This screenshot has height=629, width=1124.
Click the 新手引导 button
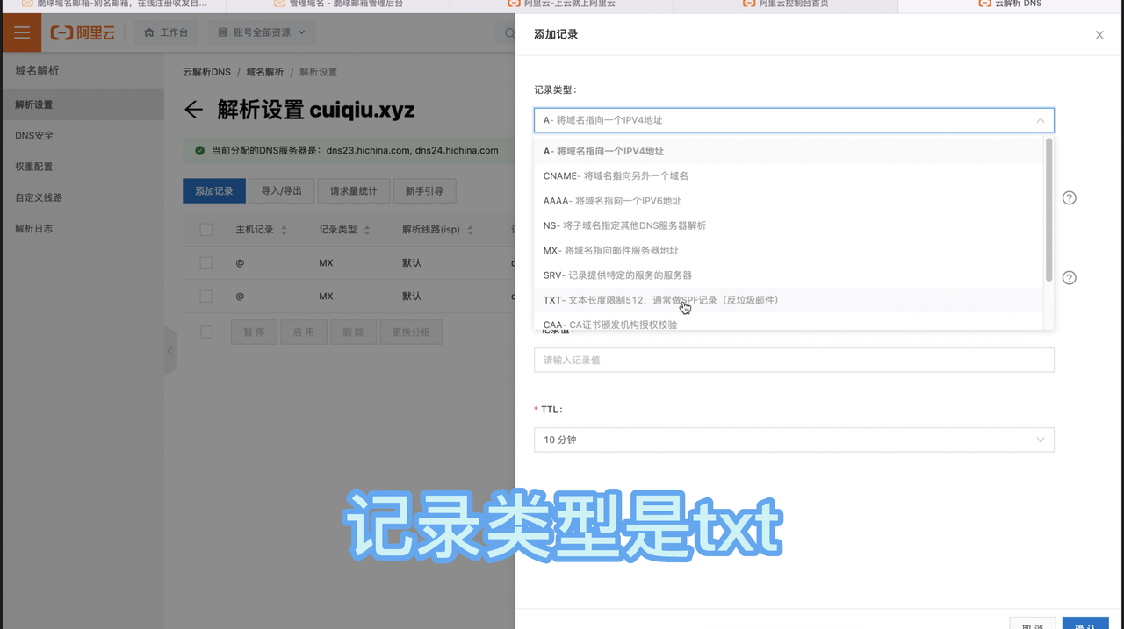(424, 190)
